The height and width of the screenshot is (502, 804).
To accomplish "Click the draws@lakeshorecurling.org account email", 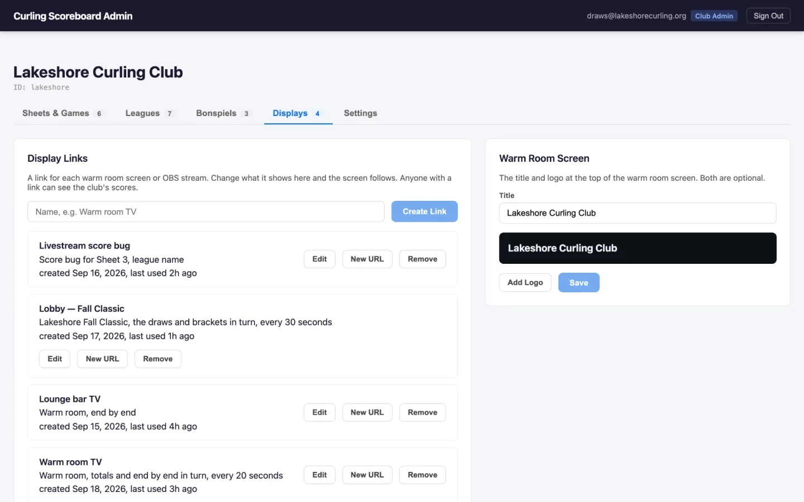I will tap(636, 16).
